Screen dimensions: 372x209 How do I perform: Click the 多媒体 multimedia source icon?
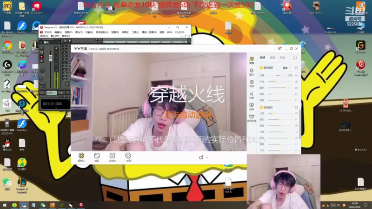[112, 157]
